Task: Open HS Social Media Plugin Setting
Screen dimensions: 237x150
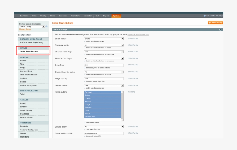Action: (x=32, y=42)
